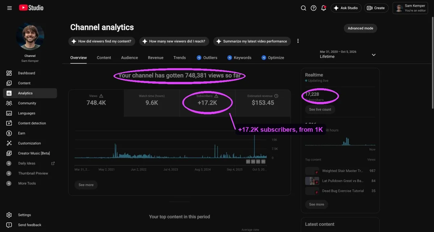434x232 pixels.
Task: Click the Create button
Action: tap(376, 8)
